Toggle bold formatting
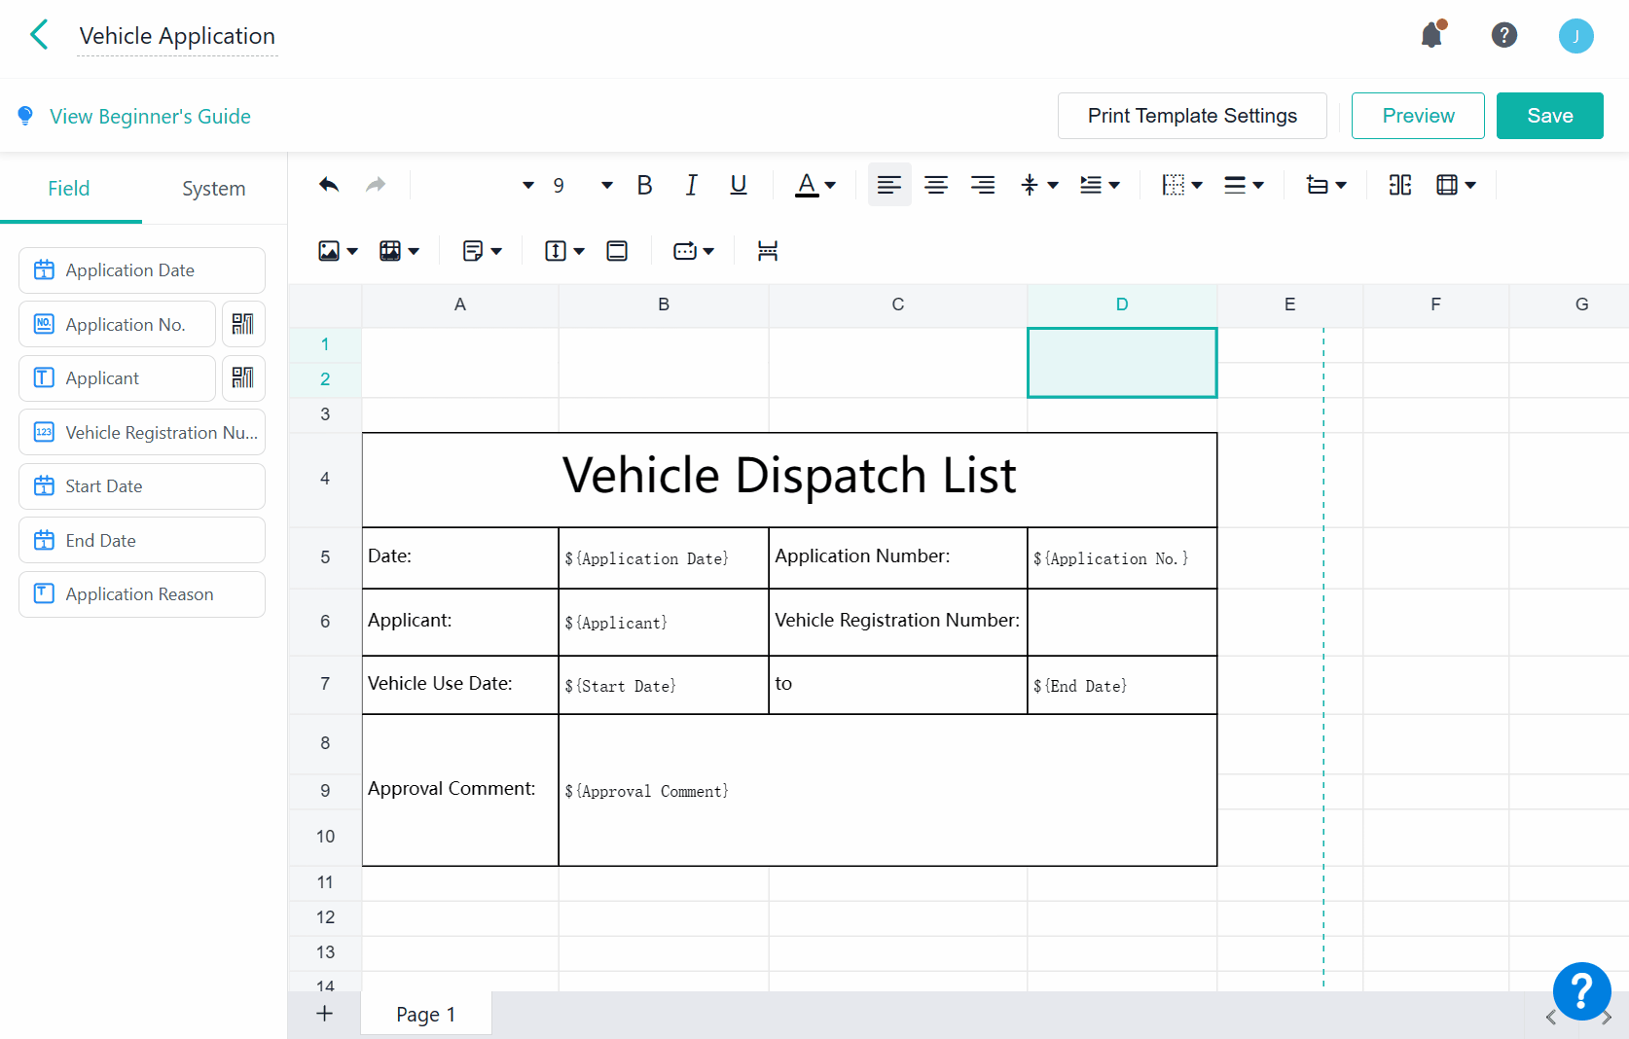This screenshot has width=1629, height=1039. point(644,185)
